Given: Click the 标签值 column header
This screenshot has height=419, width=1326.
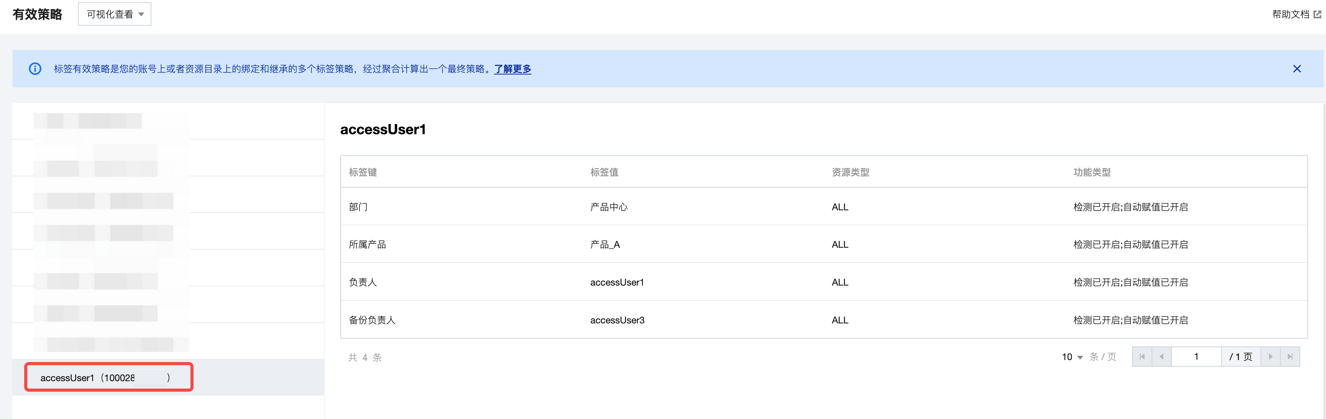Looking at the screenshot, I should tap(604, 172).
